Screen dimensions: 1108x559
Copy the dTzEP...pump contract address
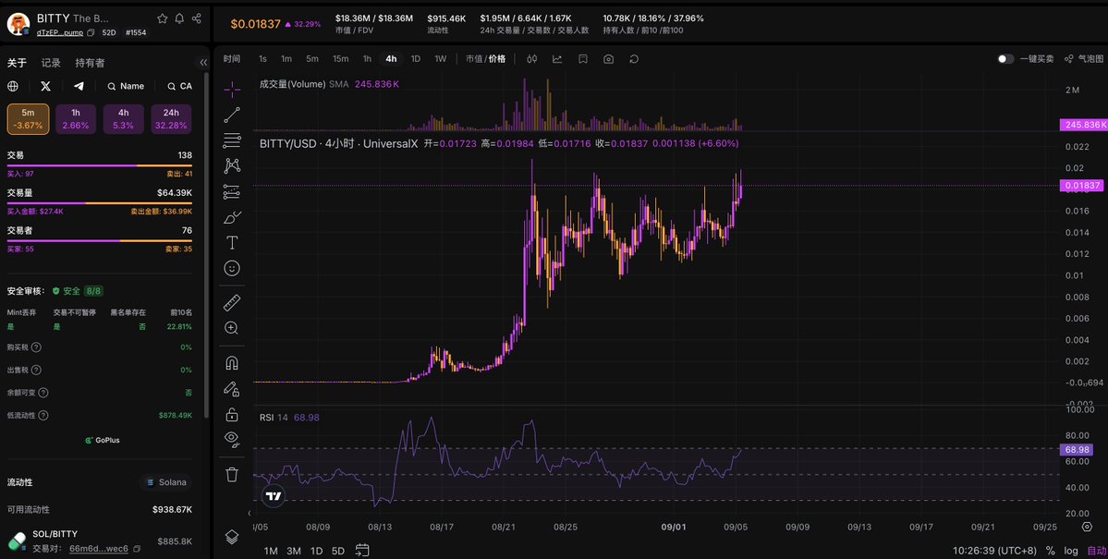pyautogui.click(x=91, y=32)
